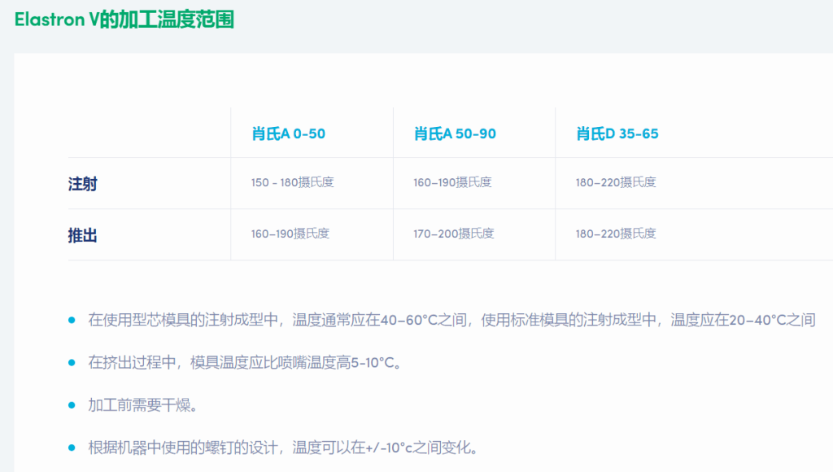Click 推出 row's "160–190摄氏度" cell
This screenshot has width=833, height=472.
click(x=290, y=234)
